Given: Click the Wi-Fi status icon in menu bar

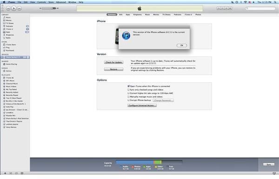Looking at the screenshot, I should (x=246, y=2).
